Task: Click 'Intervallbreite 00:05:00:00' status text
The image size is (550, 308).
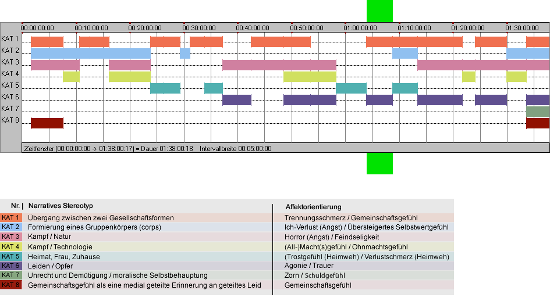Action: [235, 149]
